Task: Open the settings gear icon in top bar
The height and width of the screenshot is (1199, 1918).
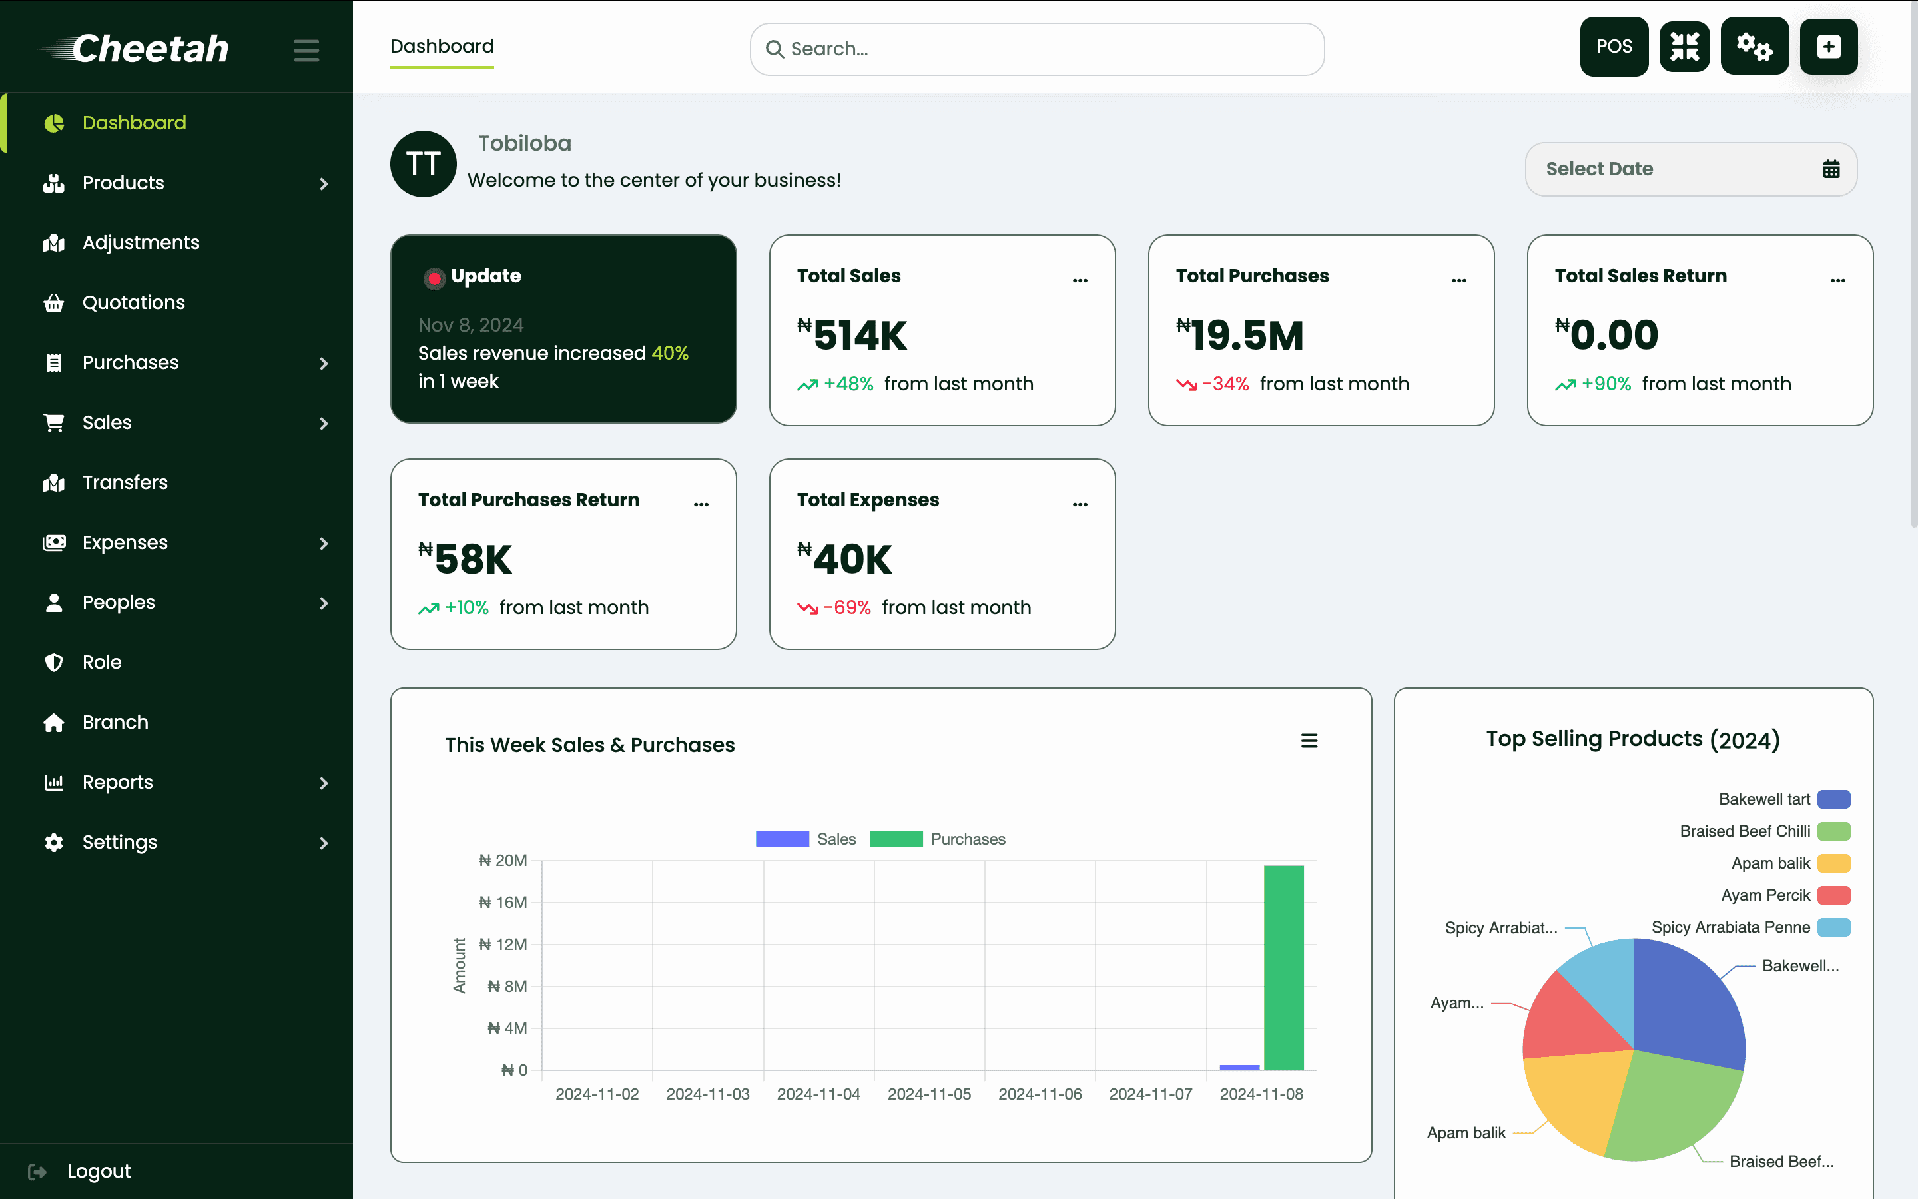Action: click(1755, 46)
